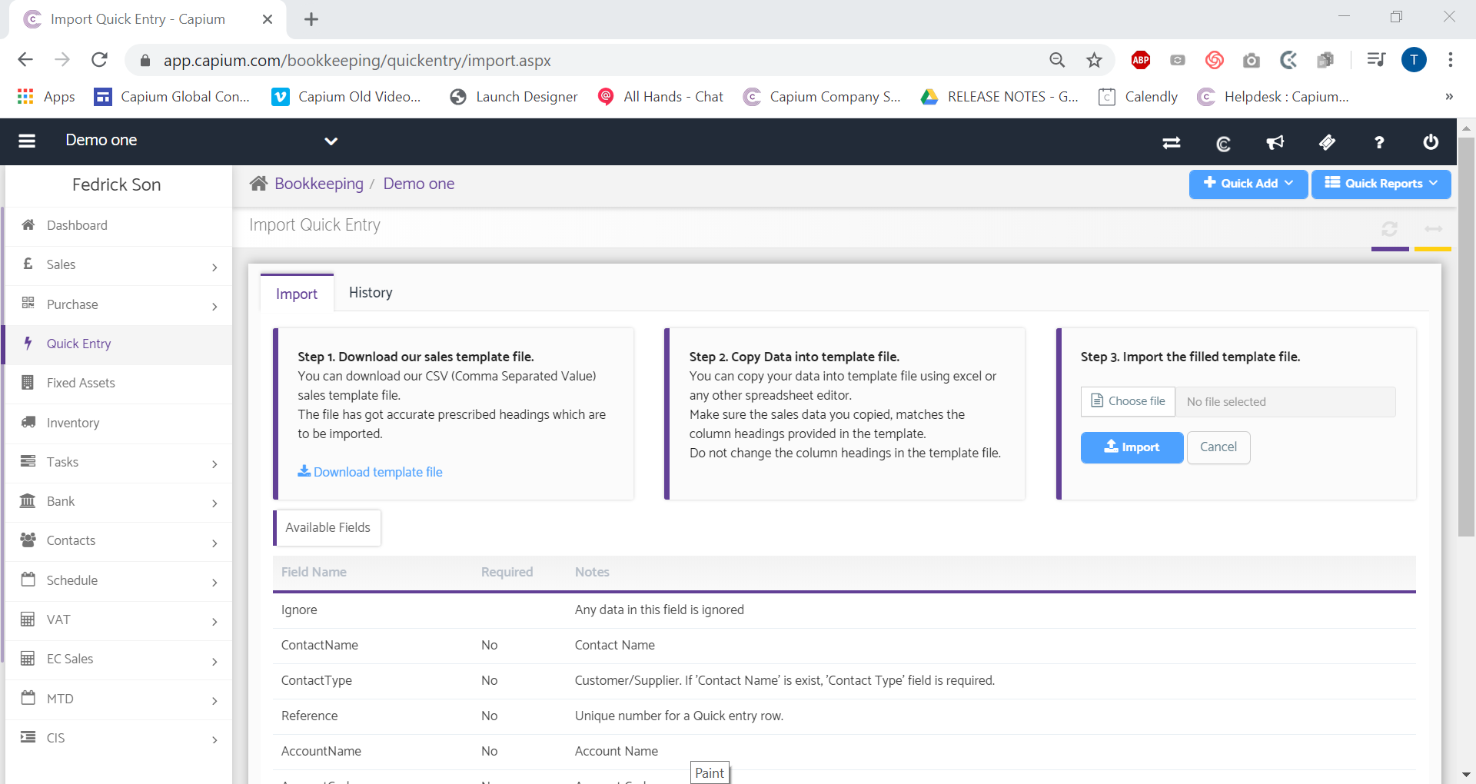Open the Apps grid bookmark
Viewport: 1476px width, 784px height.
pyautogui.click(x=46, y=97)
